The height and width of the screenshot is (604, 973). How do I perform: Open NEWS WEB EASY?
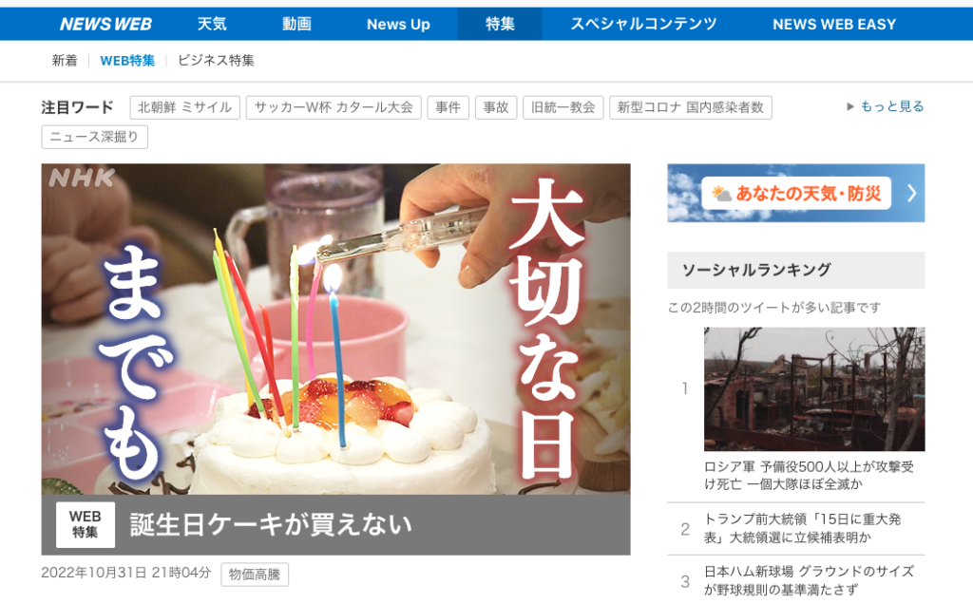coord(834,24)
